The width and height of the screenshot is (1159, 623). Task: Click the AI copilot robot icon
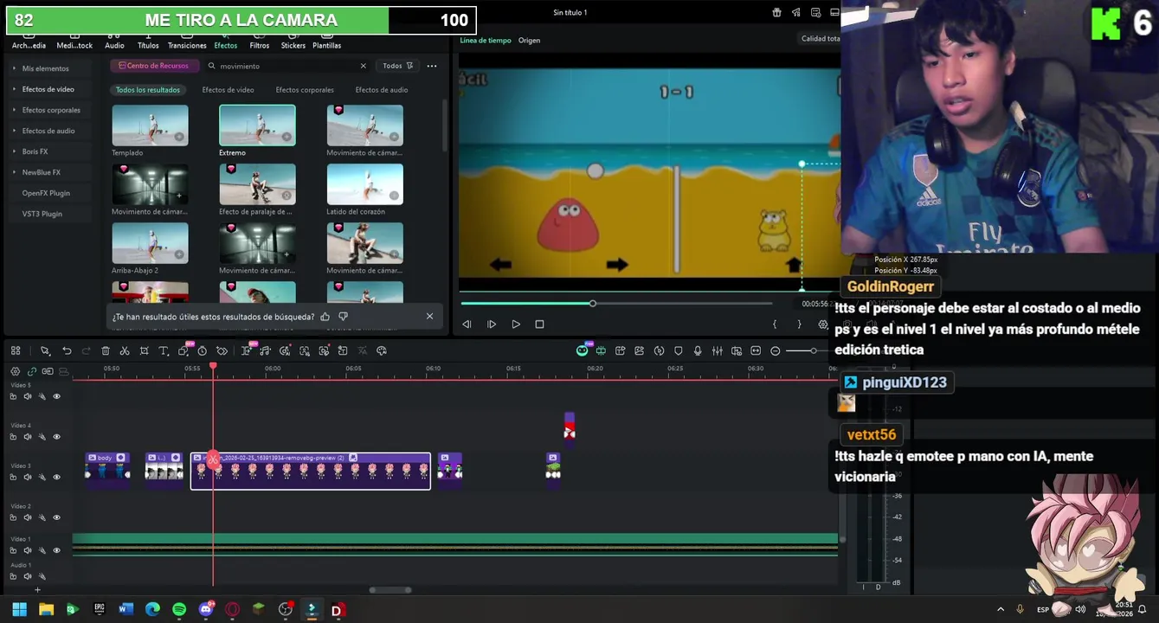click(x=583, y=350)
